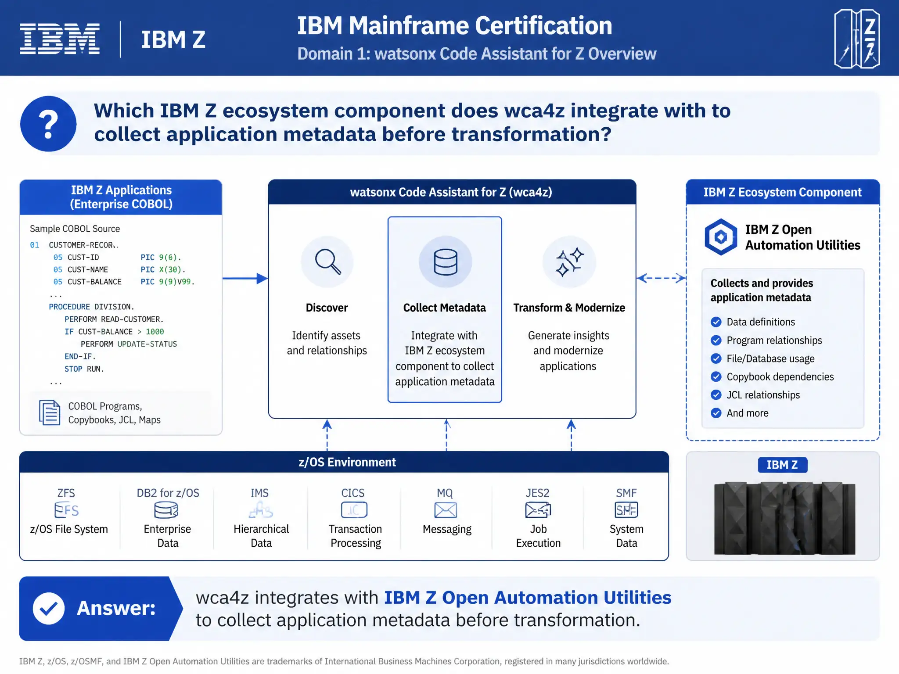Click 'Generate insights and modernize applications' text

pyautogui.click(x=568, y=351)
